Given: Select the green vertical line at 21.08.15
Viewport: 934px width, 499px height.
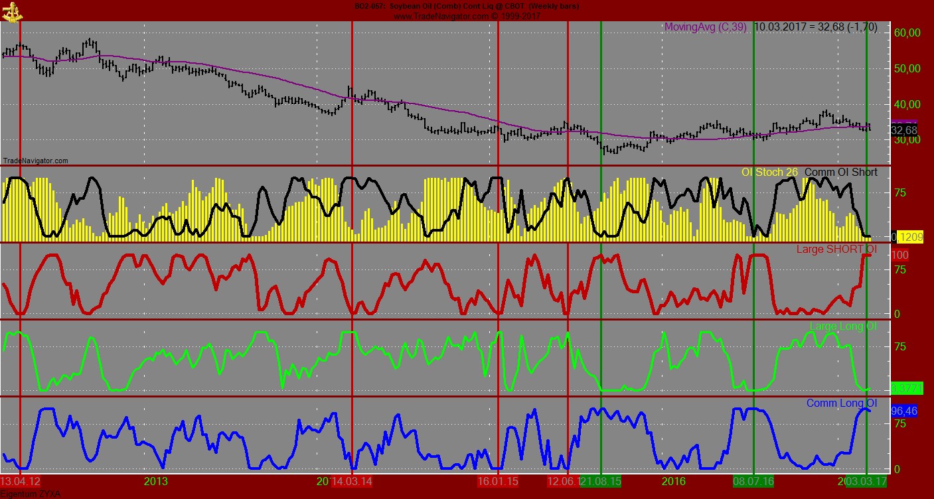Looking at the screenshot, I should point(601,265).
